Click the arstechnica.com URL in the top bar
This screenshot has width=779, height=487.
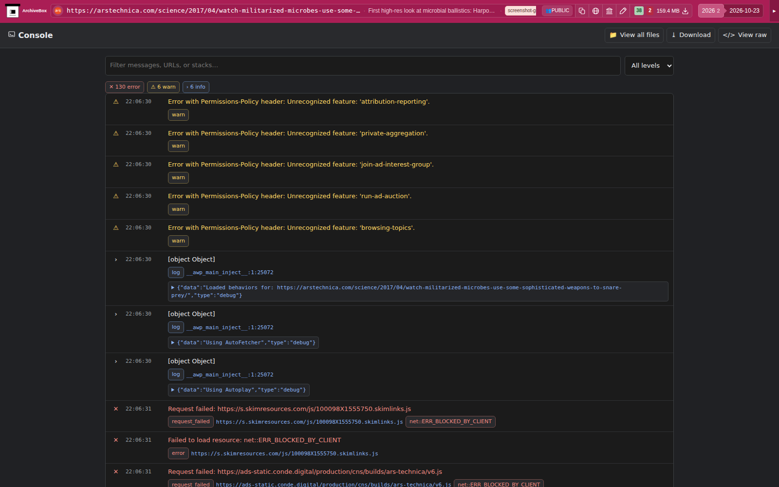point(213,11)
